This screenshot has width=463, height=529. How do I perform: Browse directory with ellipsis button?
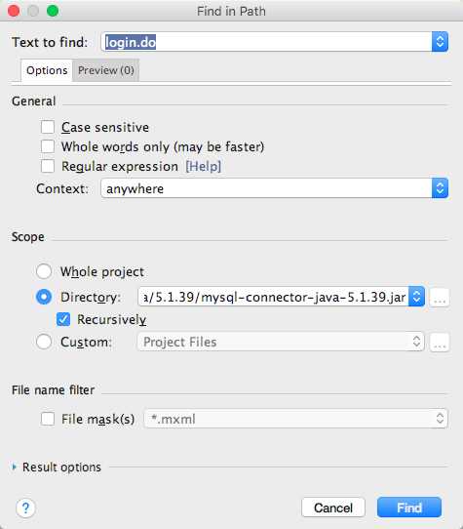pos(440,298)
